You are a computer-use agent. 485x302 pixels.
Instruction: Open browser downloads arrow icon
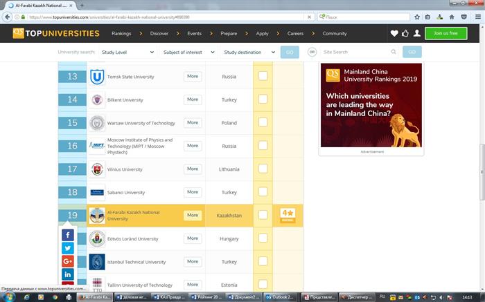click(439, 17)
